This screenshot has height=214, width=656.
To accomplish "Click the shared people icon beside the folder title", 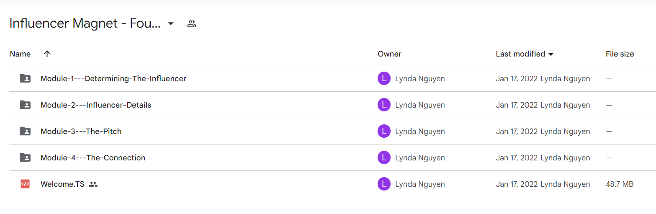I will [192, 23].
